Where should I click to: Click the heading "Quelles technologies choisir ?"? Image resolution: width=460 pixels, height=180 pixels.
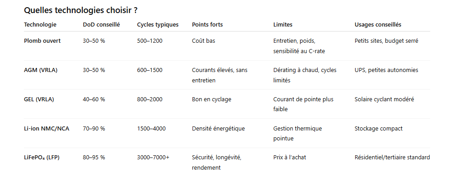(x=81, y=10)
